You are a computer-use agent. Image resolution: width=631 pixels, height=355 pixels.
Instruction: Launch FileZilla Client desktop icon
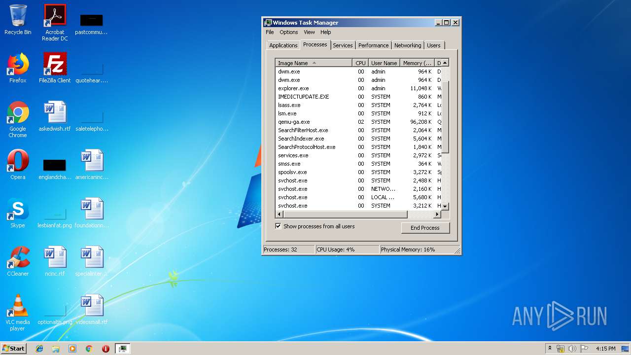point(55,68)
